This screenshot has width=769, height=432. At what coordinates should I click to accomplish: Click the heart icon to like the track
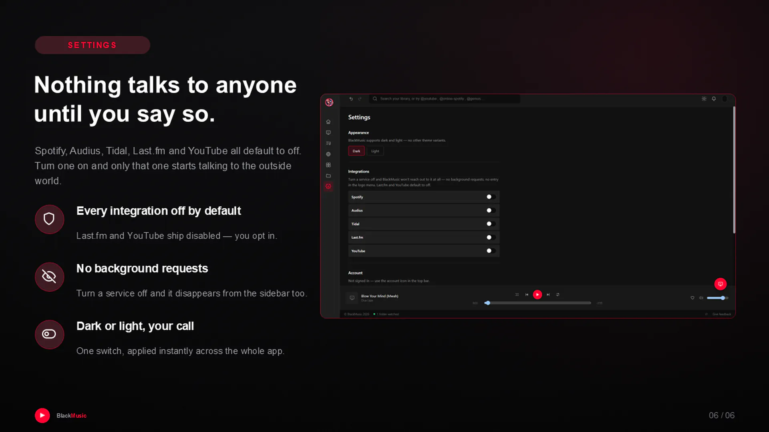[x=693, y=298]
